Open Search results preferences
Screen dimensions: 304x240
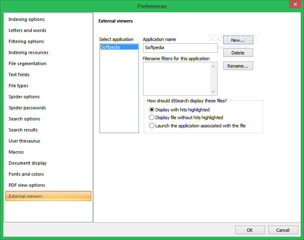coord(23,130)
